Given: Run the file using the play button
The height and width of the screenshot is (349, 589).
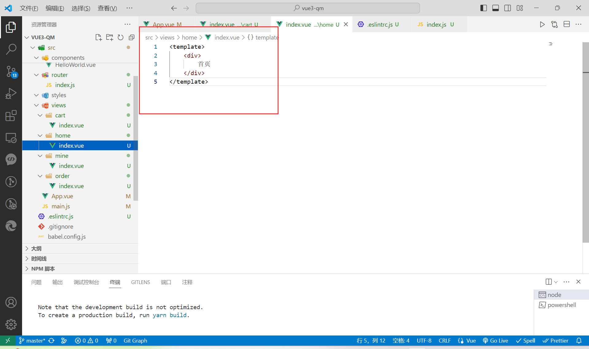Looking at the screenshot, I should pos(542,24).
